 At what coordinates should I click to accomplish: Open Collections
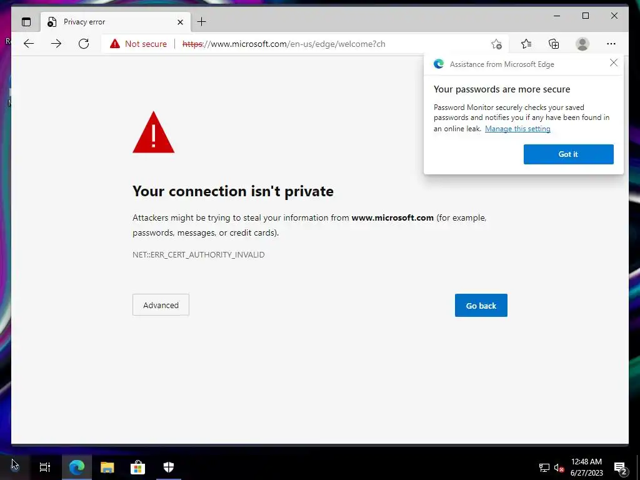tap(554, 44)
